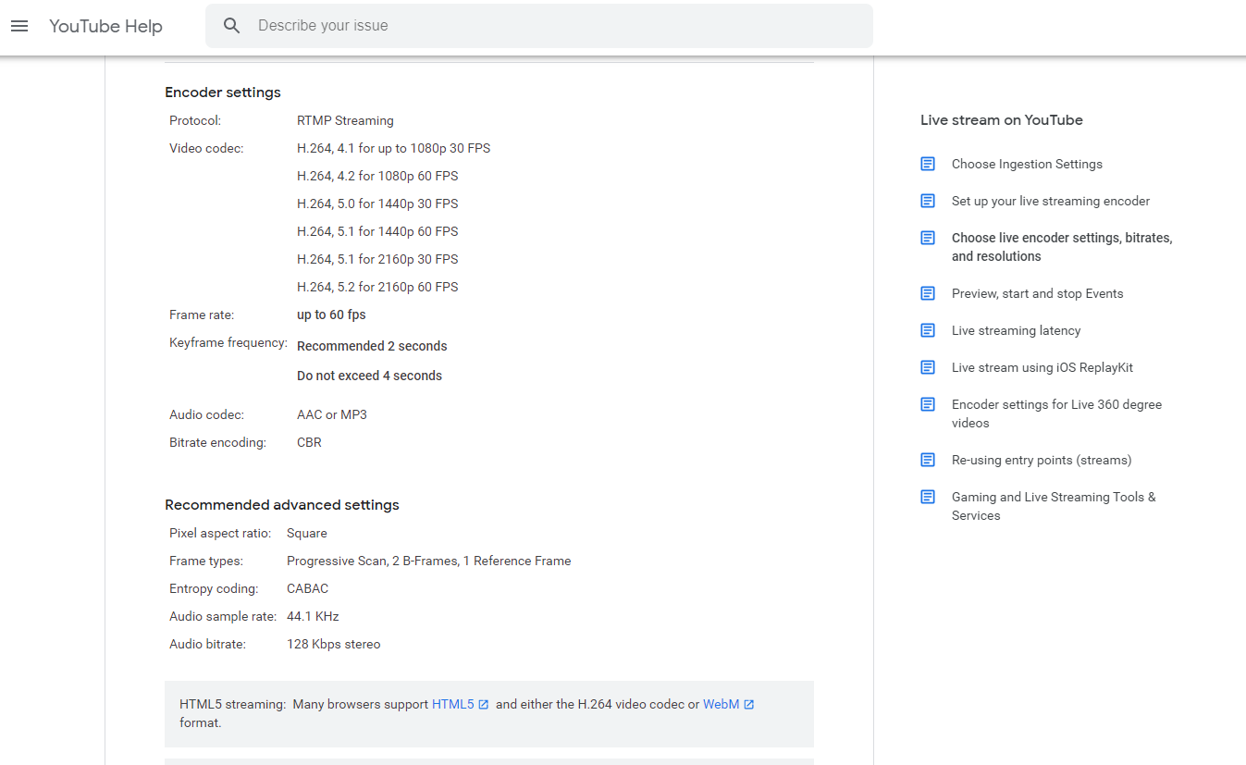Open the YouTube Help home title

click(x=105, y=26)
